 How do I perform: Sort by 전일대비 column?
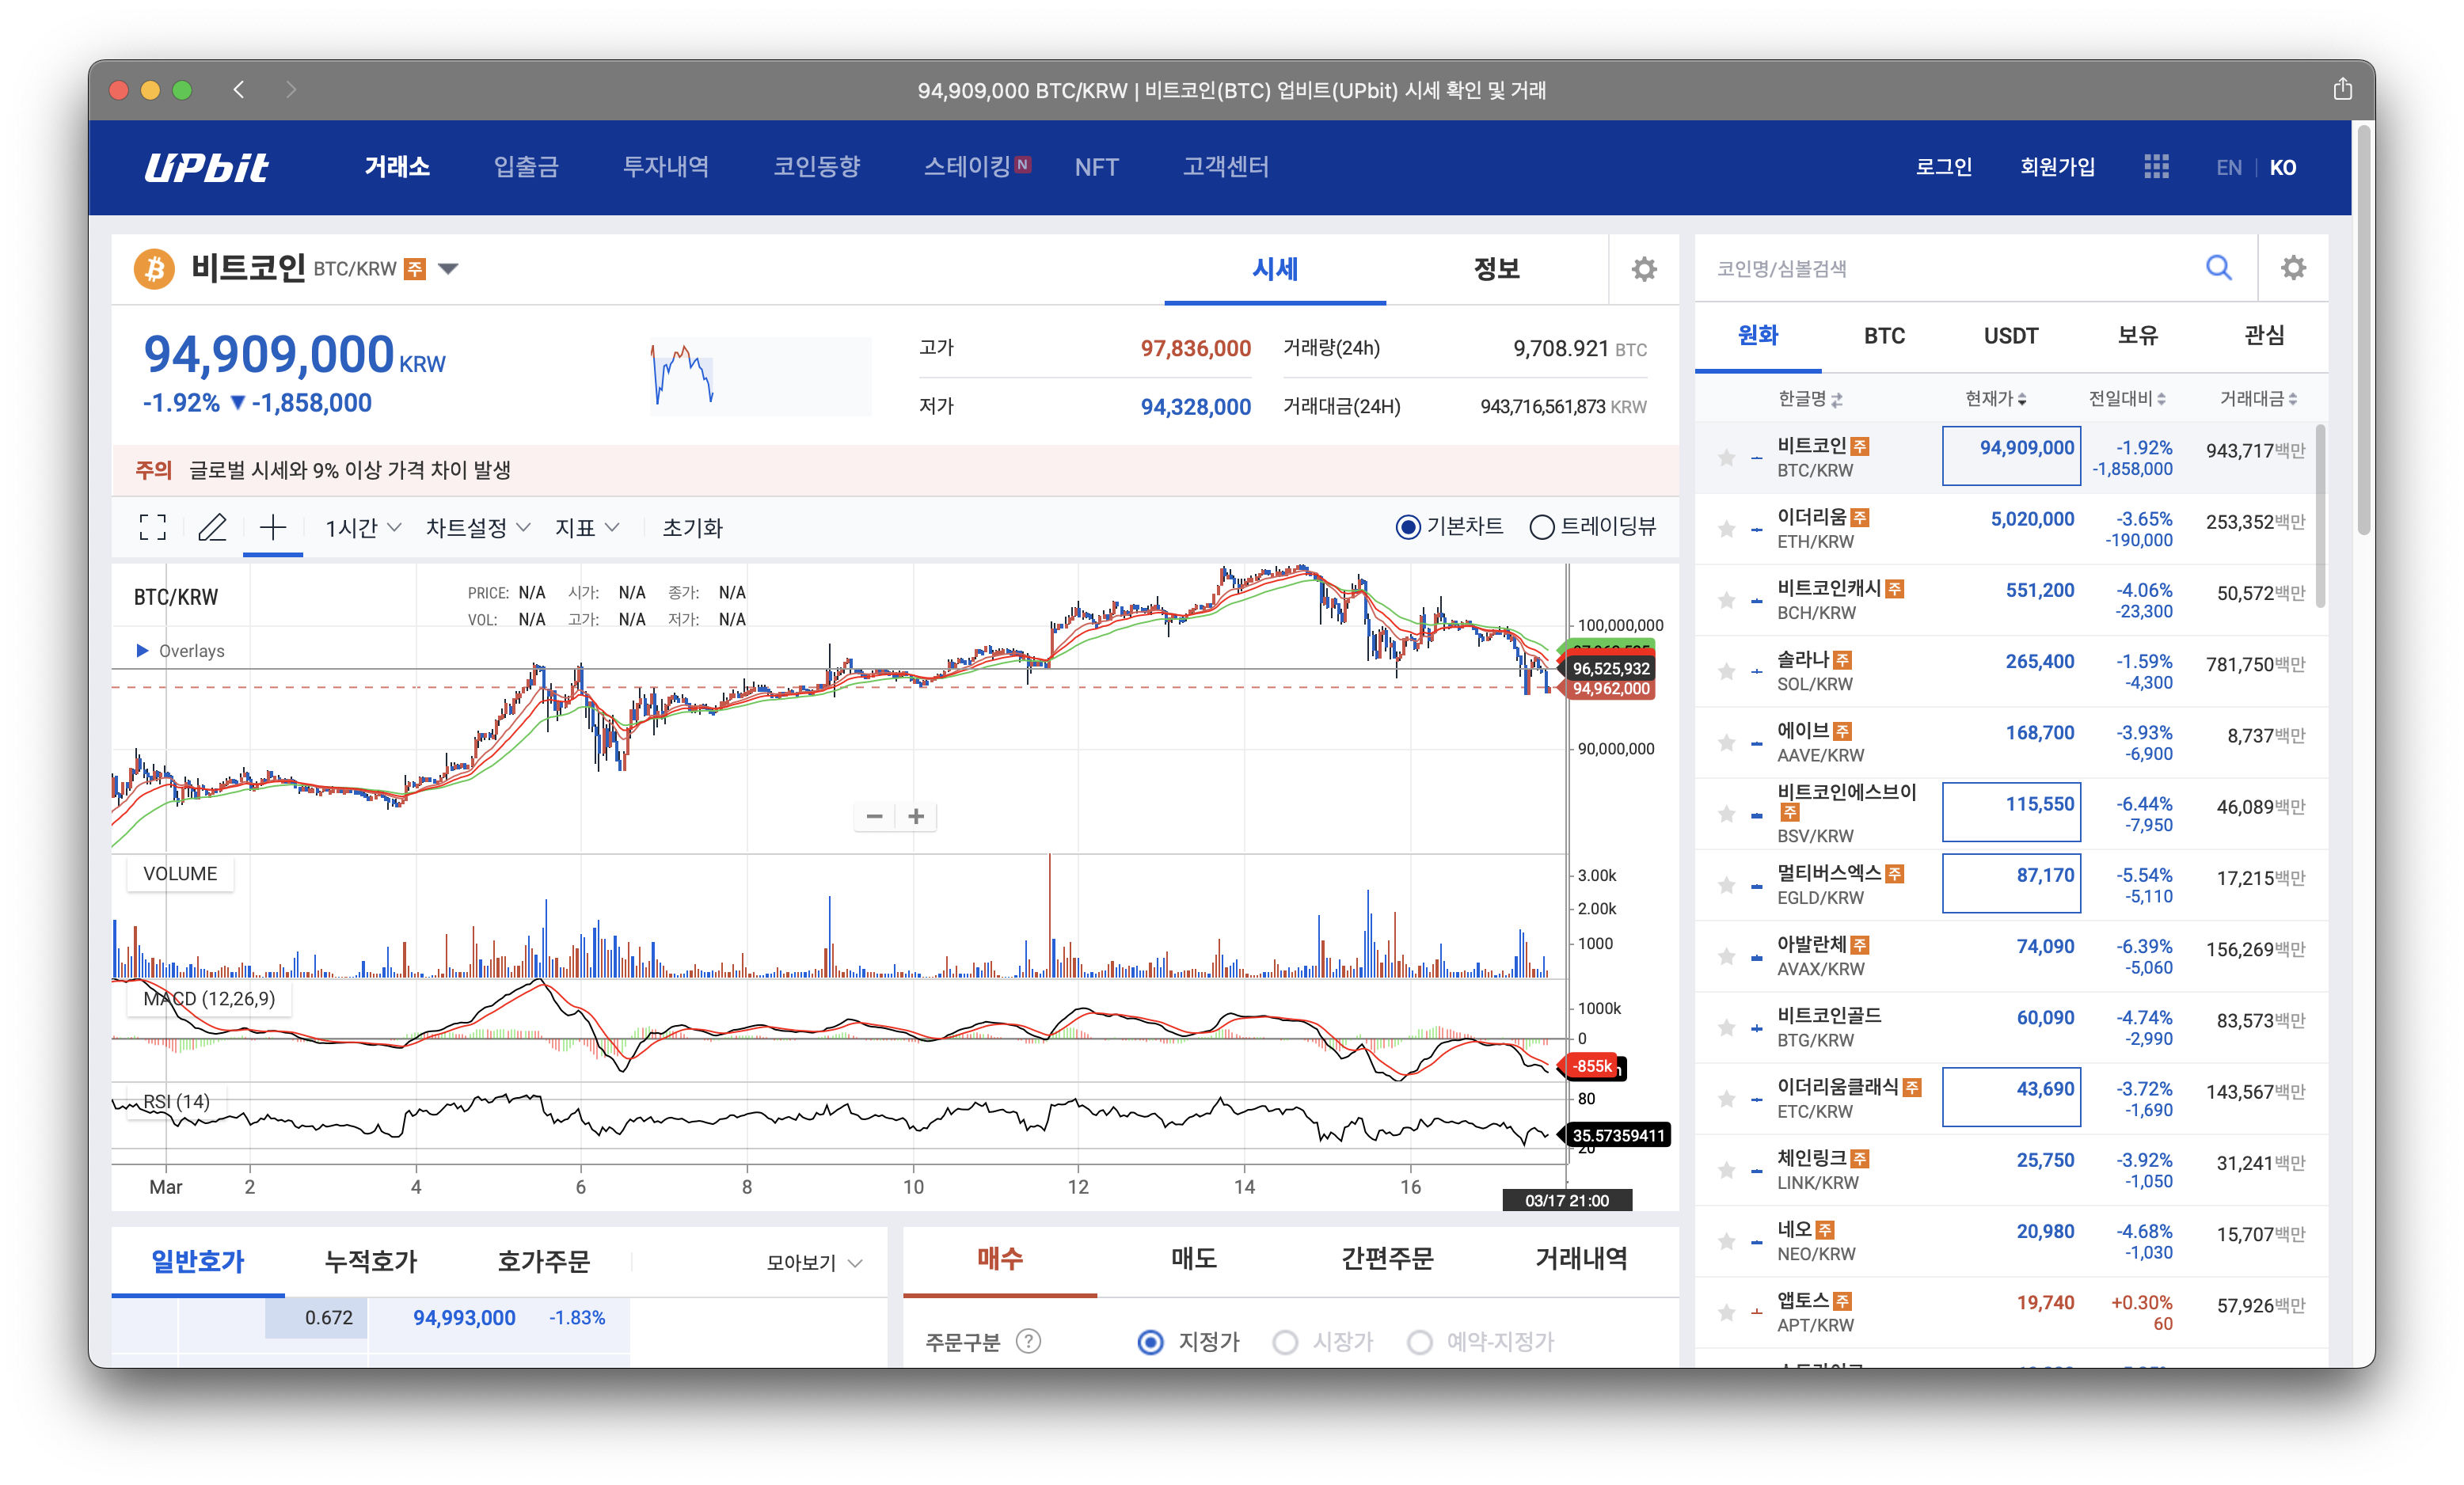coord(2127,399)
